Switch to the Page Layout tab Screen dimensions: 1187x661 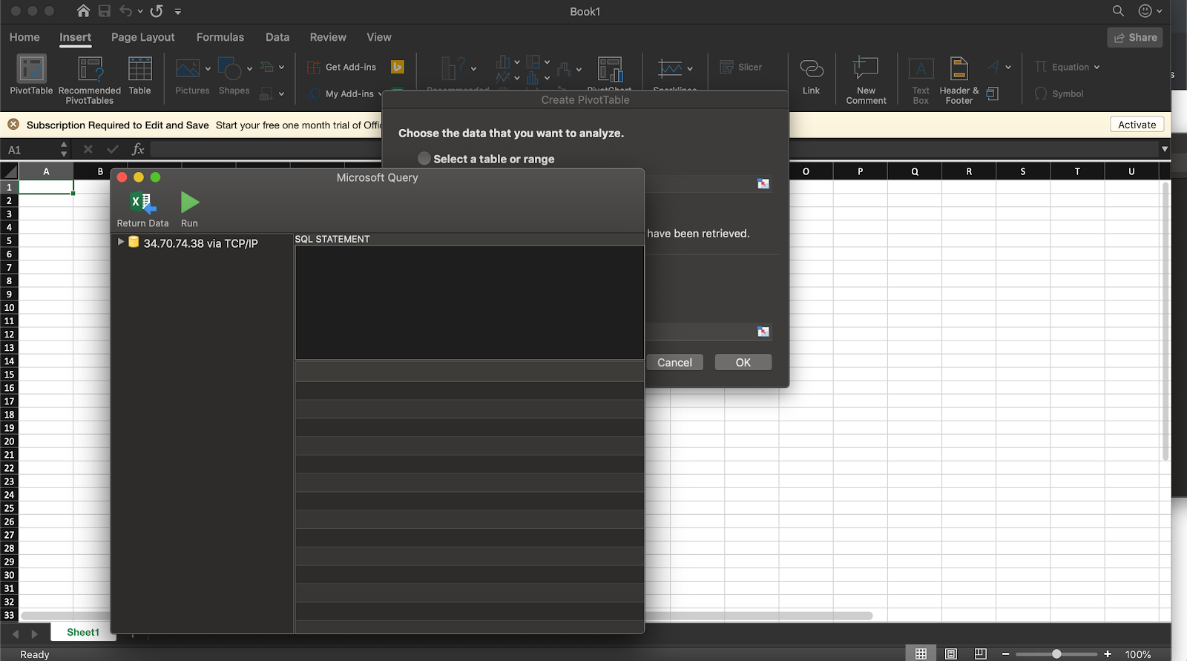tap(143, 37)
